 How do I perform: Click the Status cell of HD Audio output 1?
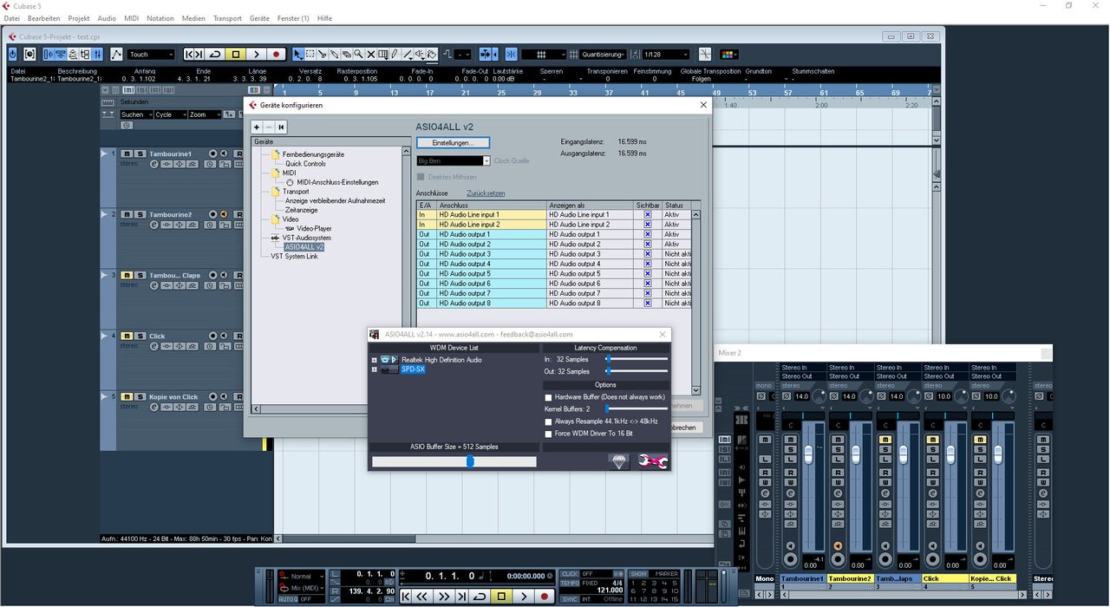(x=676, y=234)
